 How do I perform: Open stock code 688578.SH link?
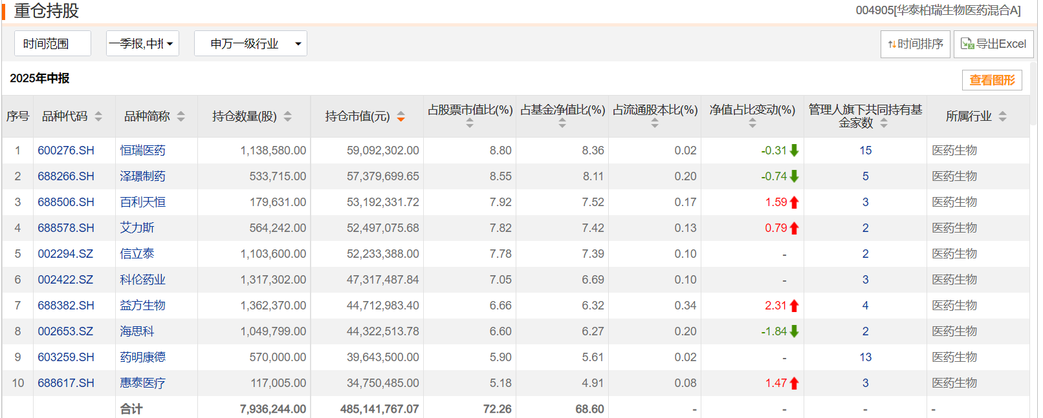coord(66,228)
